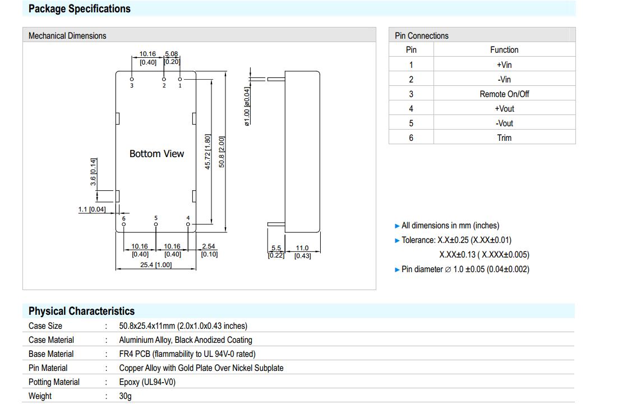Screen dimensions: 618x404
Task: Click the 'Aluminium Alloy, Black Anodized Coating' value
Action: click(x=186, y=340)
